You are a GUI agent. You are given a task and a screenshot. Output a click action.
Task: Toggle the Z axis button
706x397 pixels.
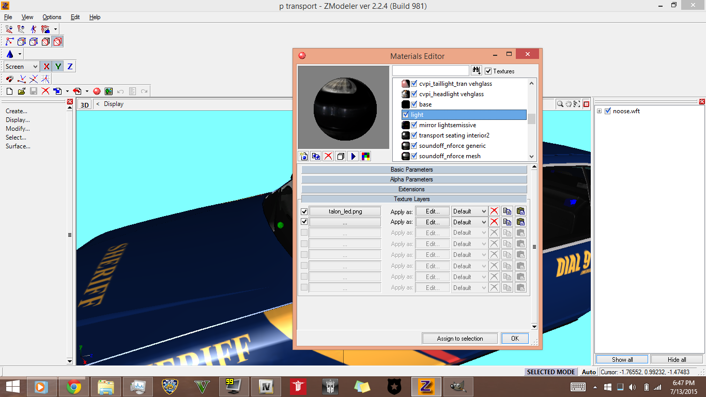[x=70, y=67]
